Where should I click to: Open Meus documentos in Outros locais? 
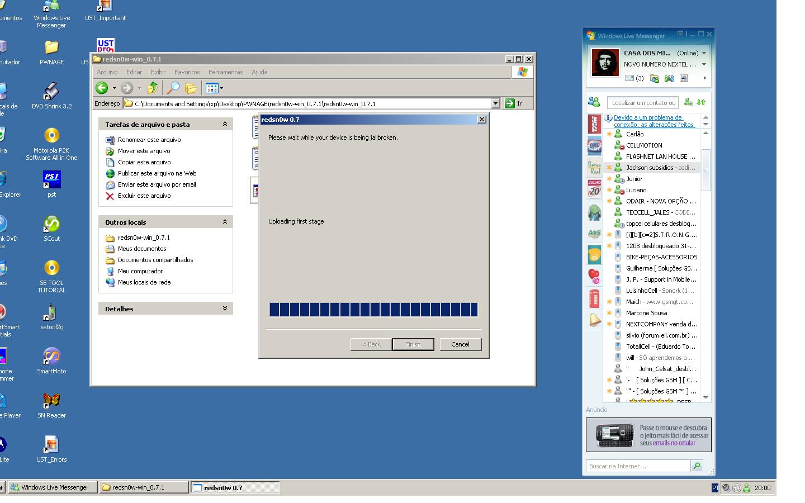pyautogui.click(x=142, y=249)
